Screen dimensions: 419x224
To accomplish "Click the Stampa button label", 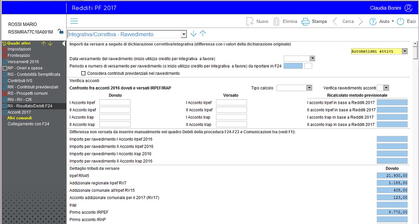I will click(319, 21).
